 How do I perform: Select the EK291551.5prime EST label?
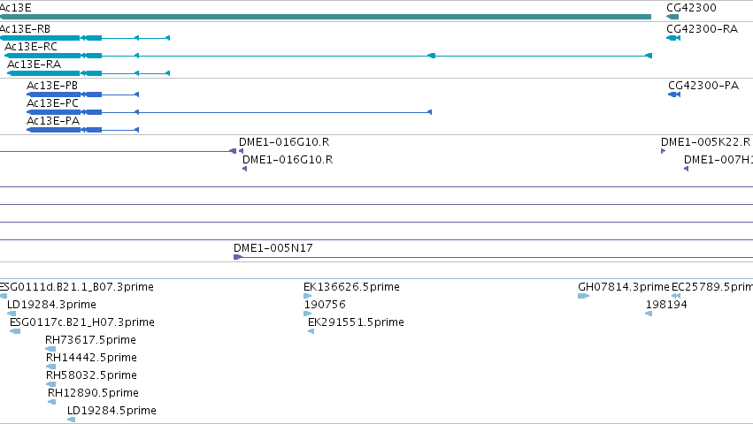356,322
